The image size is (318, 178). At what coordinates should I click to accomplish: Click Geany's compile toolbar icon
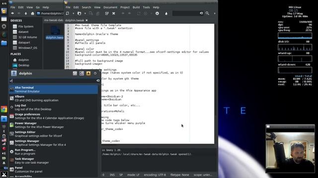coord(139,13)
